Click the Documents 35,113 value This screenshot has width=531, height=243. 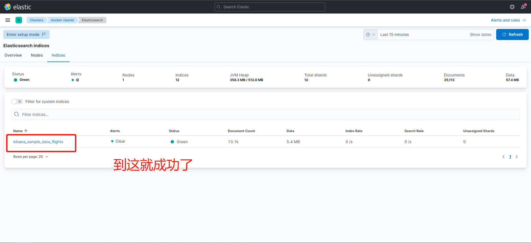(x=449, y=80)
